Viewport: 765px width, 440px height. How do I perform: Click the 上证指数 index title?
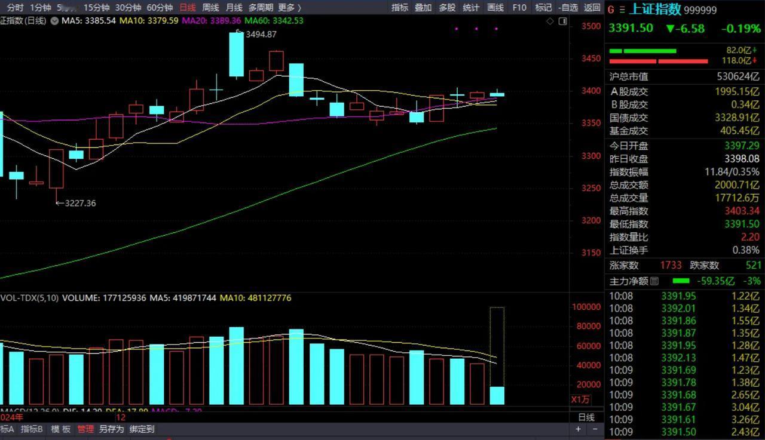point(655,10)
